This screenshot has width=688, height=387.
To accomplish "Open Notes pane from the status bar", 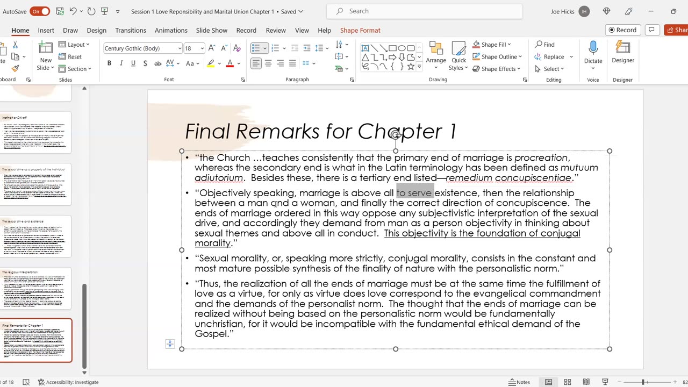I will pyautogui.click(x=520, y=382).
